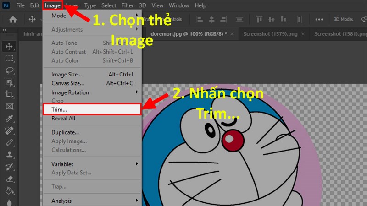Screen dimensions: 367x206
Task: Click Align bottom edges icon
Action: (284, 19)
